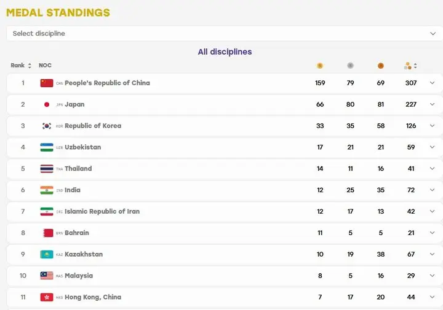The width and height of the screenshot is (443, 310).
Task: Click the Republic of Korea flag
Action: [x=47, y=126]
